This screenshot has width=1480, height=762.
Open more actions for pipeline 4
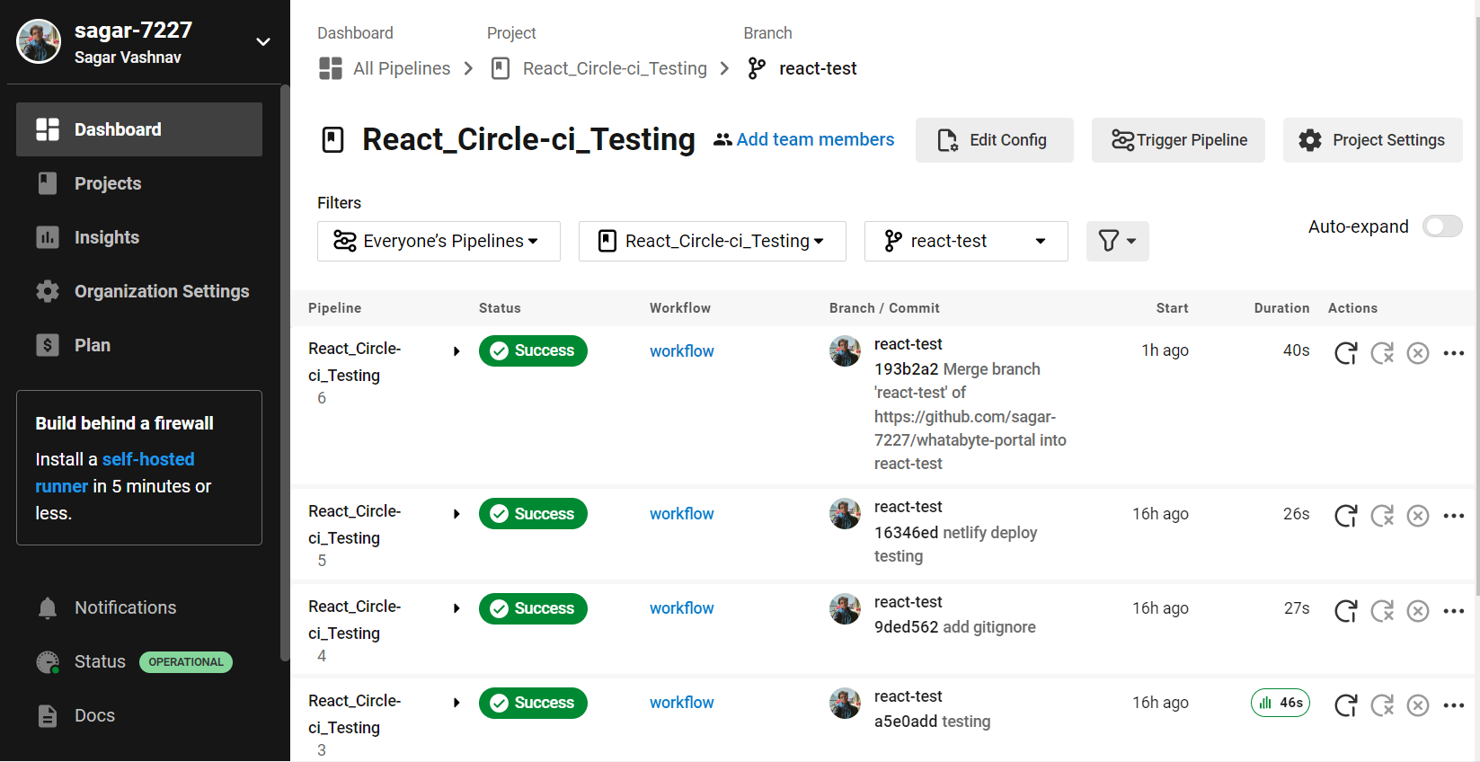point(1454,611)
